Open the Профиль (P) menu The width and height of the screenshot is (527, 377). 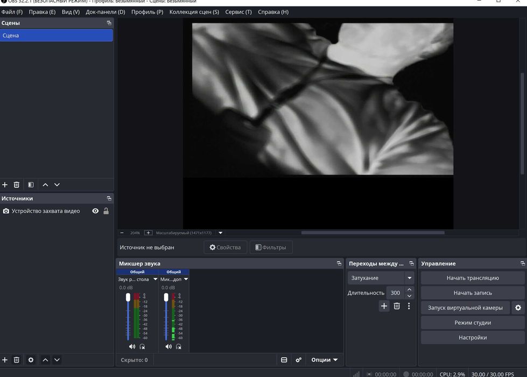pos(147,12)
